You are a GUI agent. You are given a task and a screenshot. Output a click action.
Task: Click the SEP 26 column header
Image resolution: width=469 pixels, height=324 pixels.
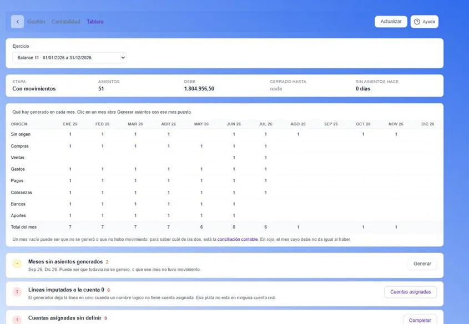331,124
